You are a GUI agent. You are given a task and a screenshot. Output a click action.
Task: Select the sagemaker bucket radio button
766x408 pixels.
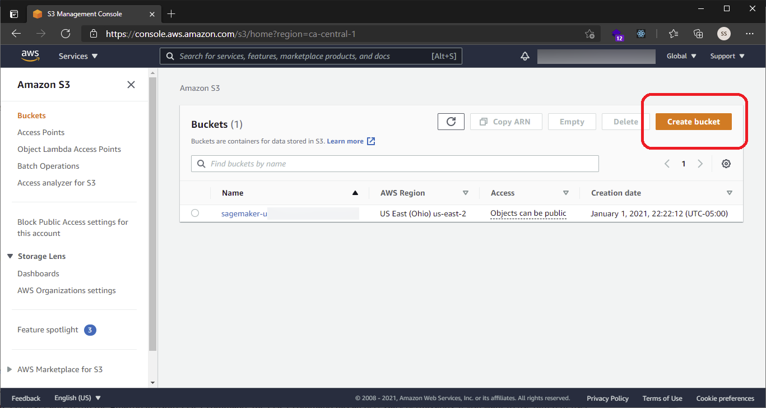[x=195, y=213]
